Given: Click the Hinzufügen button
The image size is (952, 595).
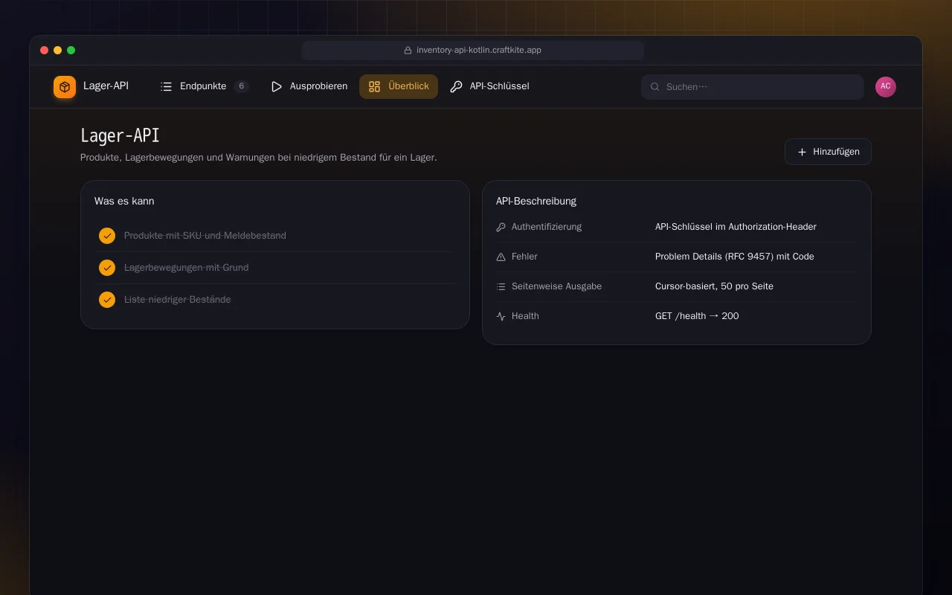Looking at the screenshot, I should point(828,152).
